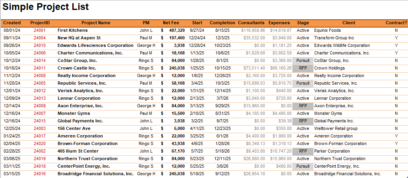Click the Consultants column header
Image resolution: width=408 pixels, height=178 pixels.
[x=251, y=23]
